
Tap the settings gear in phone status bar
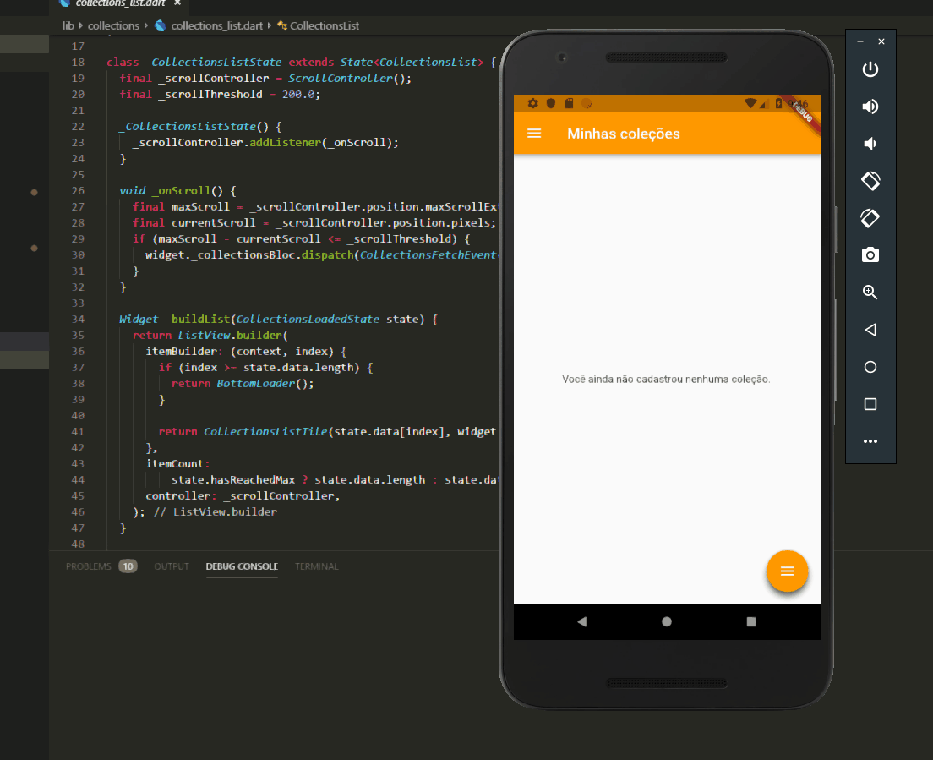(x=532, y=103)
